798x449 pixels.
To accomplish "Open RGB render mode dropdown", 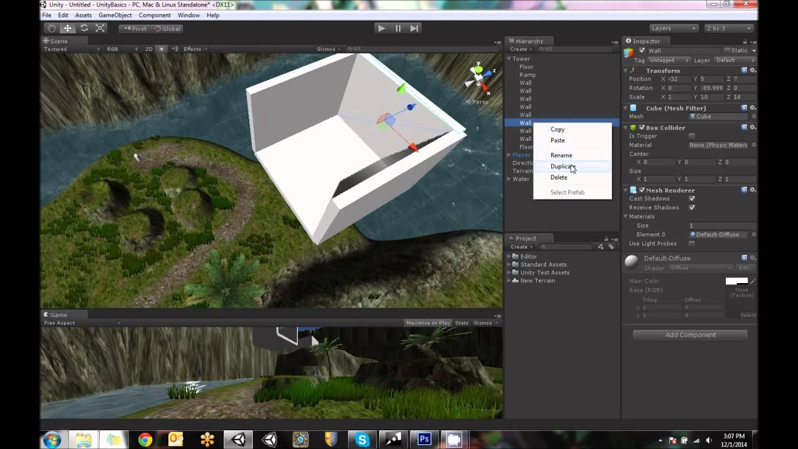I will 122,49.
